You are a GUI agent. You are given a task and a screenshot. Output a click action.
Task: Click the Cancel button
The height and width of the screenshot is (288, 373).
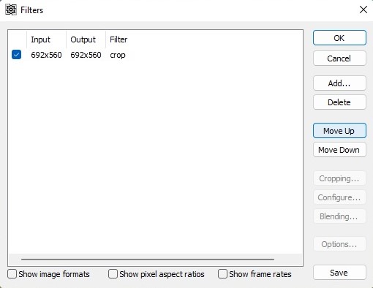[339, 58]
